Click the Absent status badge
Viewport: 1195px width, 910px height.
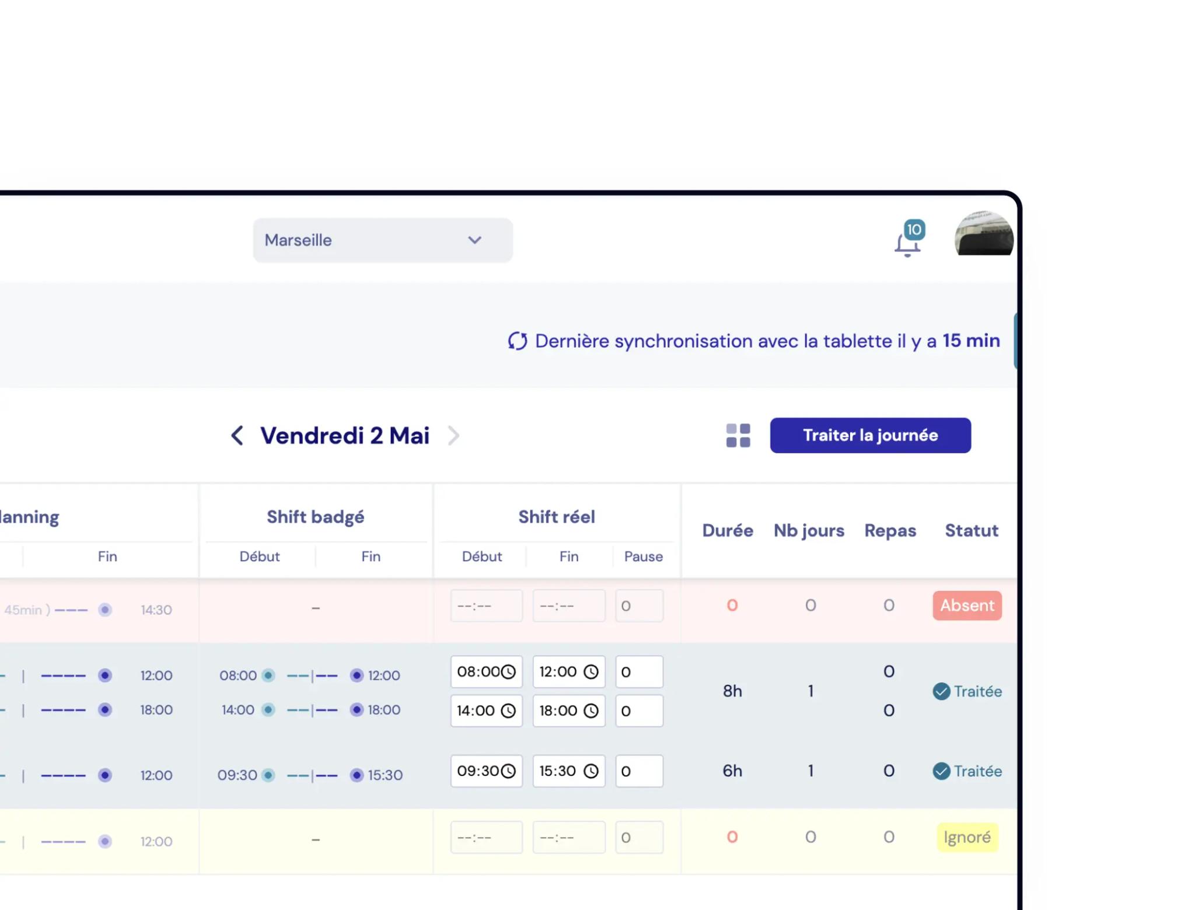[967, 605]
